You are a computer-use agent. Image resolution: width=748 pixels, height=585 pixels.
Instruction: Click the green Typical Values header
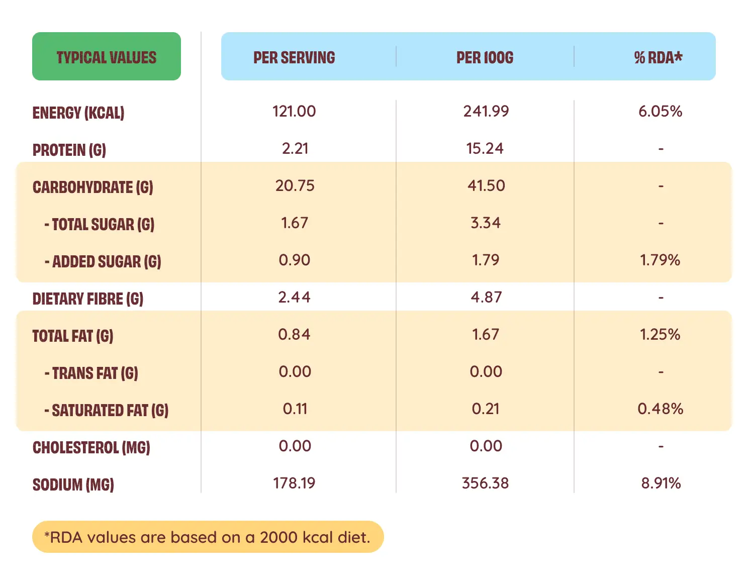click(x=107, y=57)
